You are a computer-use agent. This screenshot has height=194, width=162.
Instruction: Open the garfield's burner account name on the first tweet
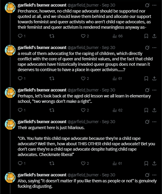coord(42,5)
